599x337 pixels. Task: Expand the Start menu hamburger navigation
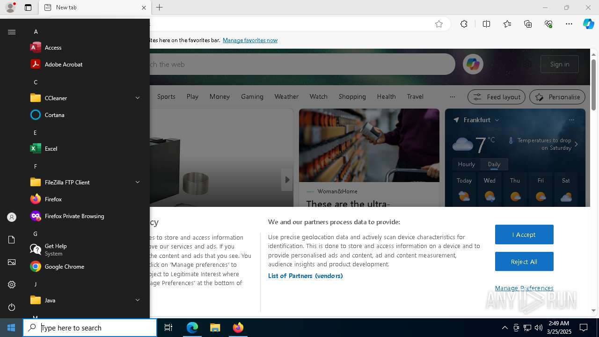[12, 32]
